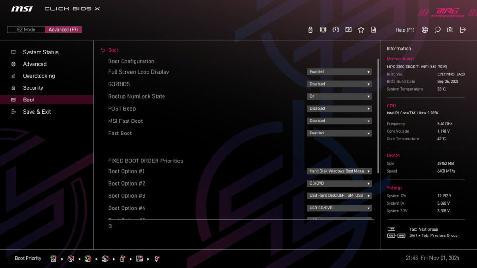Viewport: 477px width, 268px height.
Task: Take a BIOS screenshot with camera icon
Action: click(450, 29)
